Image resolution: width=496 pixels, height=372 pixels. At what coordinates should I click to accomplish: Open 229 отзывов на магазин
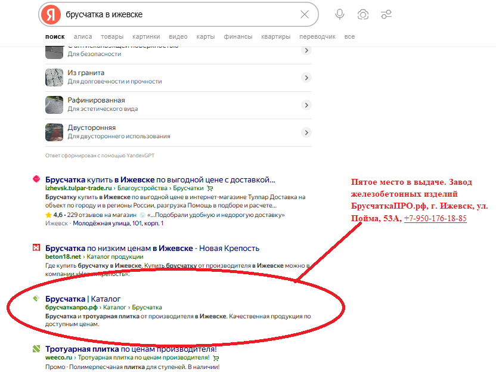(101, 215)
